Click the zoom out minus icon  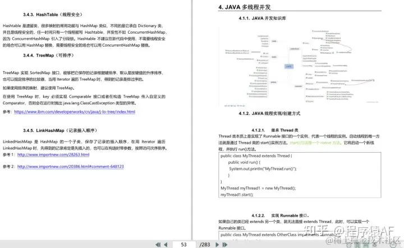coord(393,245)
